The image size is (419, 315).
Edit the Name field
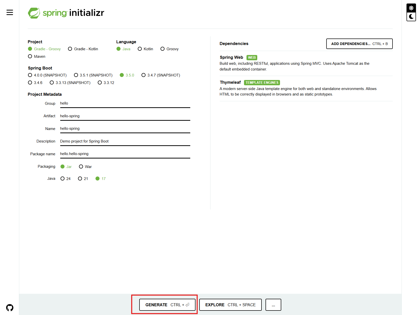pyautogui.click(x=125, y=129)
